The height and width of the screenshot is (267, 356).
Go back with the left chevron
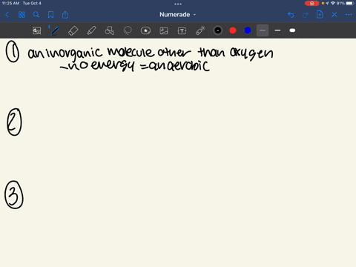(x=7, y=15)
